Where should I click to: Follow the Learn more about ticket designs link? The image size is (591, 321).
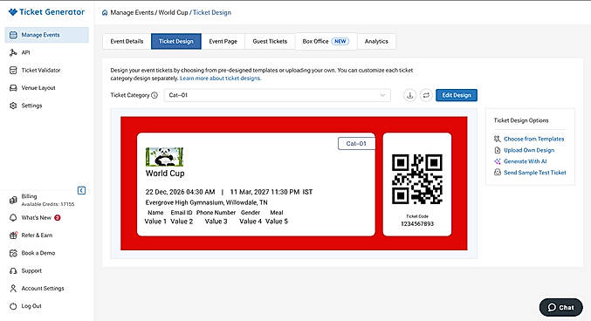[221, 79]
